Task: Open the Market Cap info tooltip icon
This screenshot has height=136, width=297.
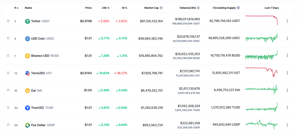Action: pyautogui.click(x=161, y=8)
